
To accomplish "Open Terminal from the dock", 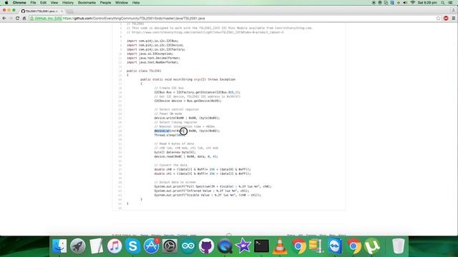I will tap(262, 246).
